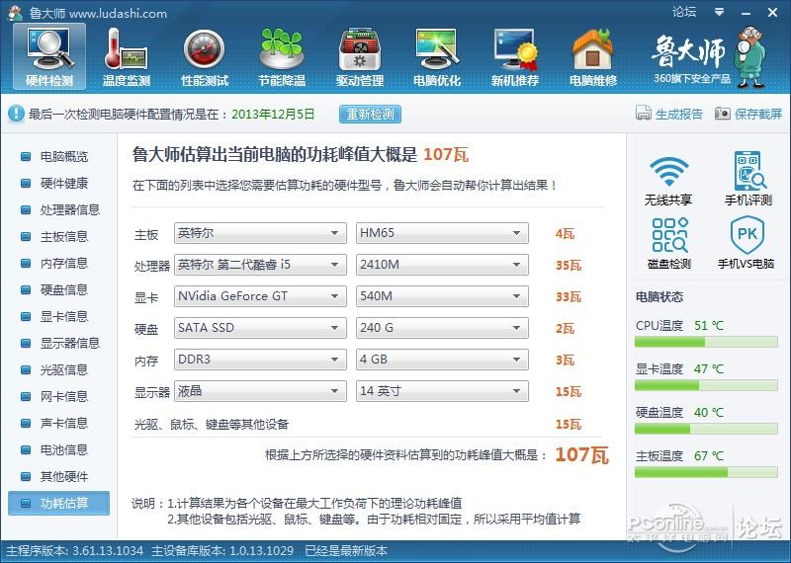Open 显卡 model dropdown showing 540M
Screen dimensions: 791x563
pyautogui.click(x=442, y=296)
